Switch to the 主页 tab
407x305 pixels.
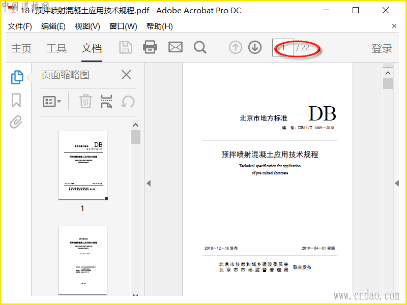click(x=21, y=48)
